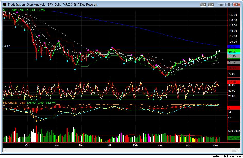243x158 pixels.
Task: Click the Apr date label on time axis
Action: (188, 145)
